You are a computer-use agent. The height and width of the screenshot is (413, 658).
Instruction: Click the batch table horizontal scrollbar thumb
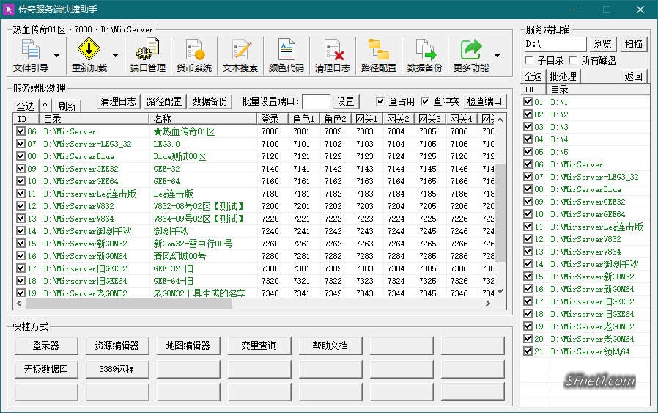[x=129, y=304]
